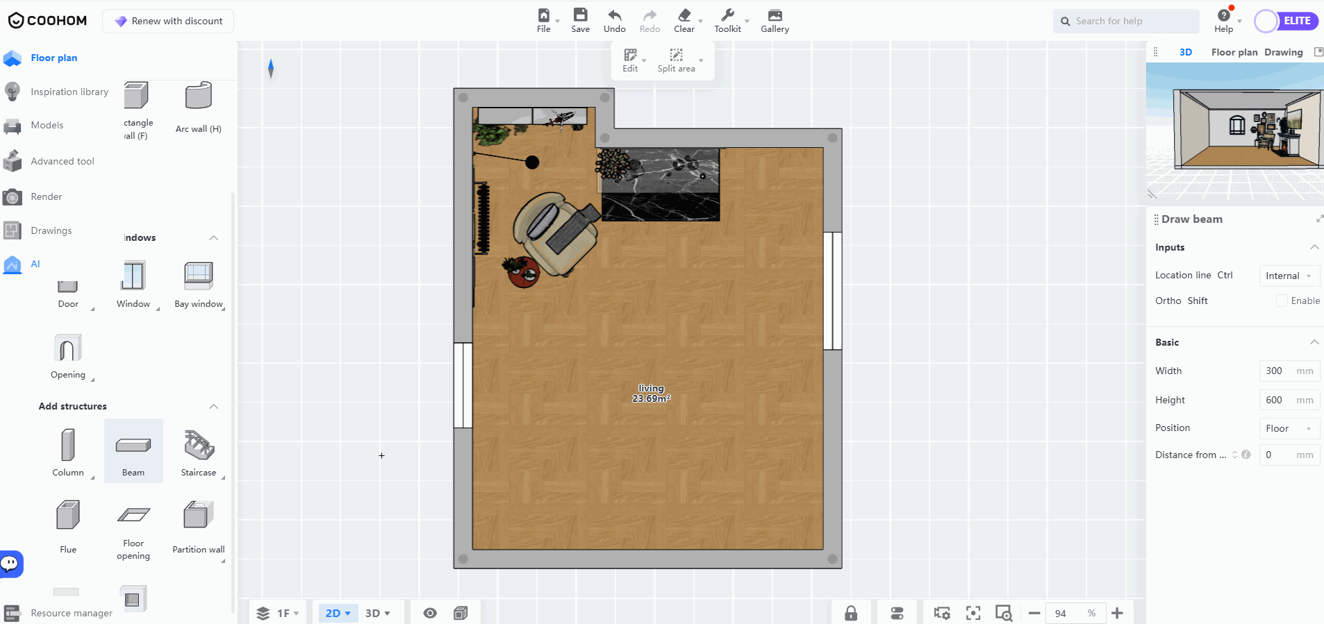Image resolution: width=1324 pixels, height=624 pixels.
Task: Select the Floor opening tool
Action: (133, 515)
